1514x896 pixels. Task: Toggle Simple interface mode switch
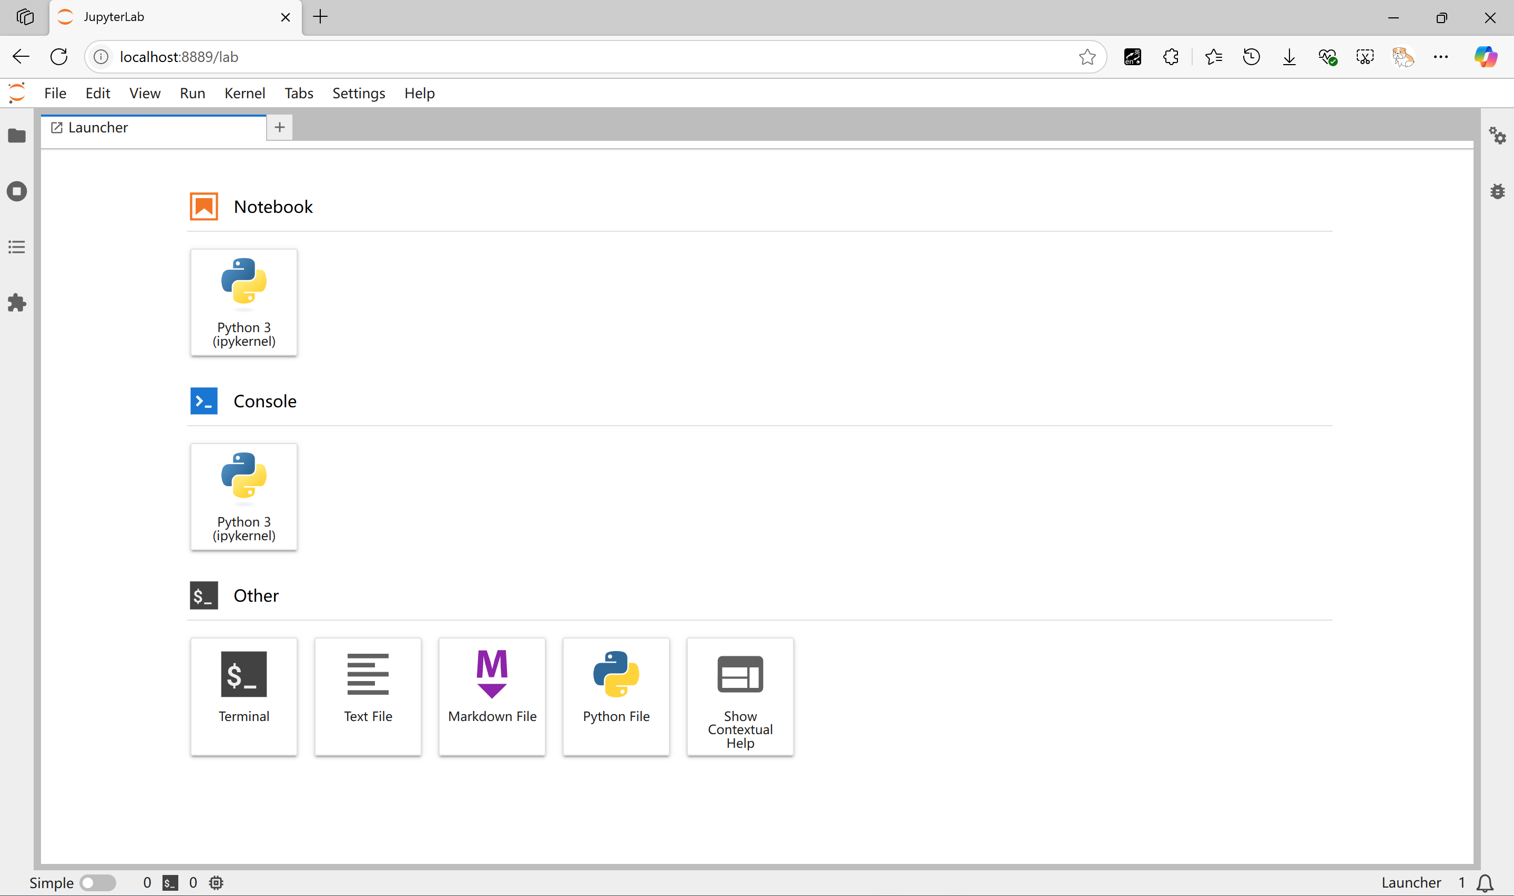[98, 882]
